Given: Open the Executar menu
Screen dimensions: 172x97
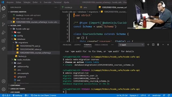Looking at the screenshot, I should pos(48,2).
